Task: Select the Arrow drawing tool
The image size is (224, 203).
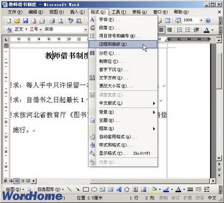Action: pyautogui.click(x=78, y=189)
